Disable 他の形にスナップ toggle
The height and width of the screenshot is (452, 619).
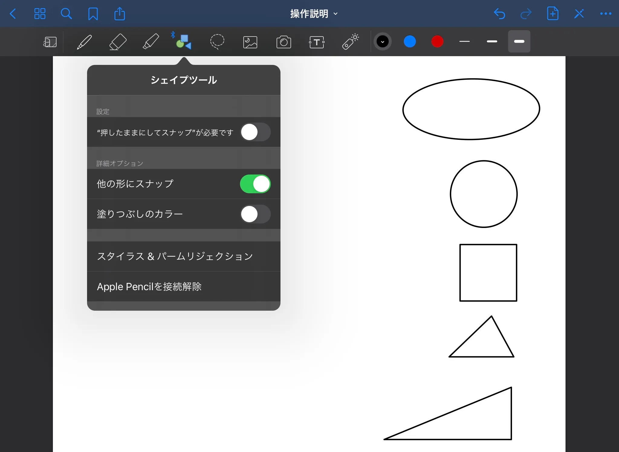pyautogui.click(x=255, y=184)
